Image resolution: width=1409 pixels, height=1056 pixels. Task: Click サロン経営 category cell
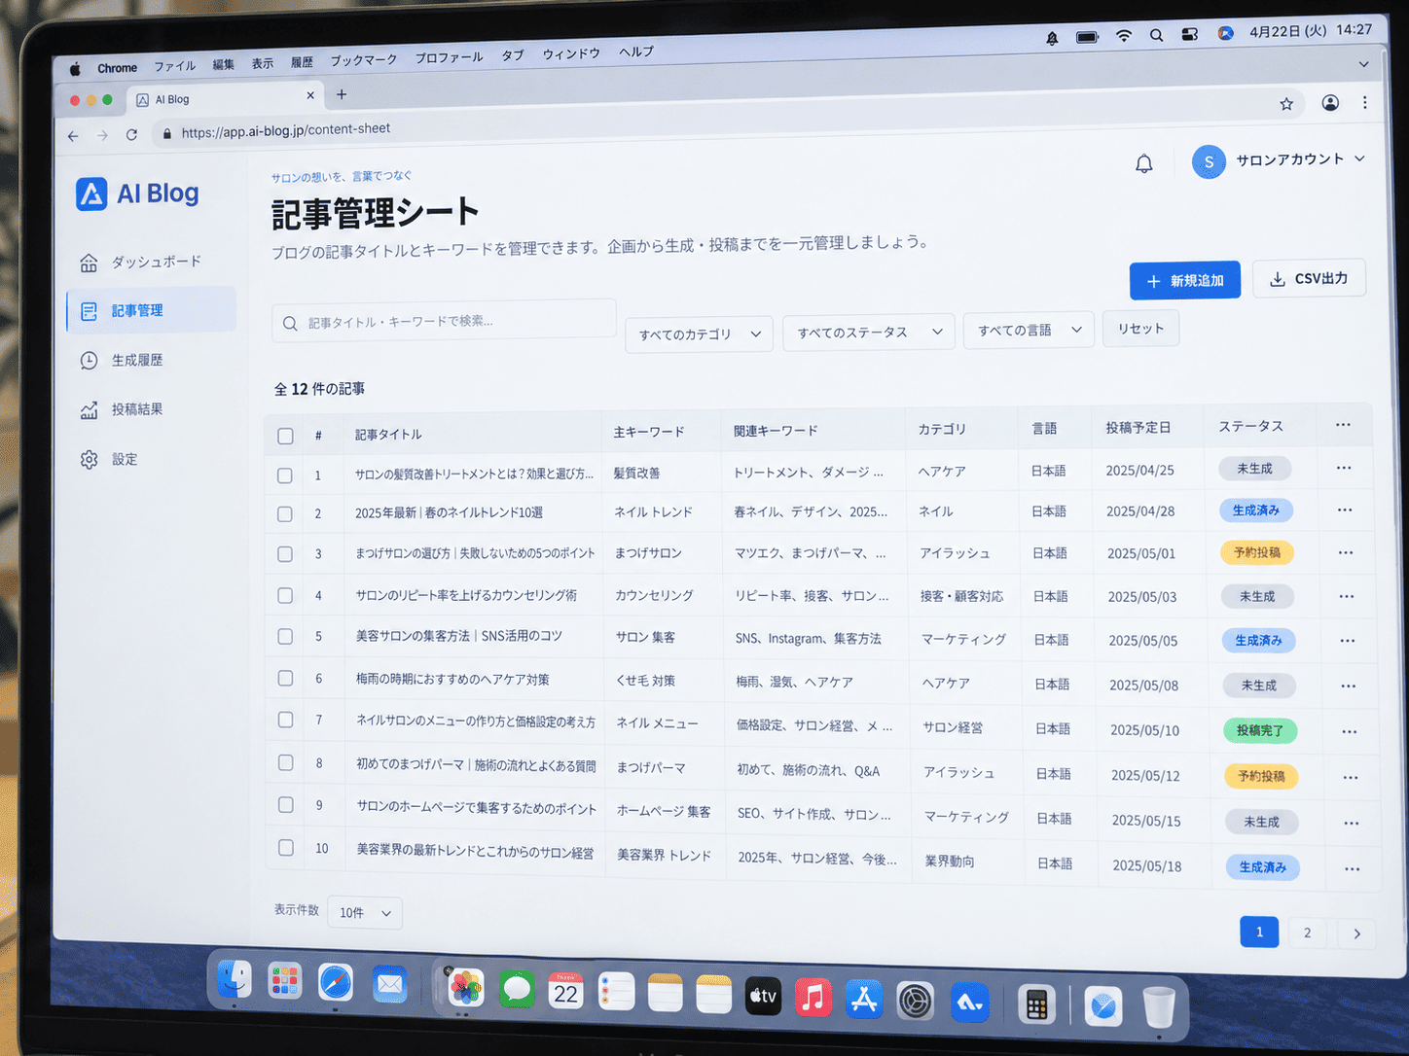(953, 727)
